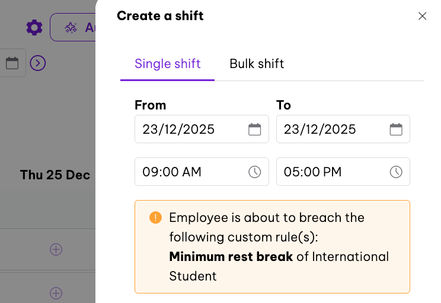Screen dimensions: 441x303
Task: Open the To date calendar picker
Action: 396,129
